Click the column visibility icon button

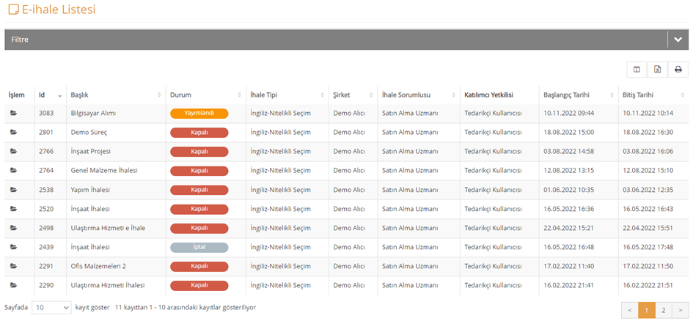point(637,70)
